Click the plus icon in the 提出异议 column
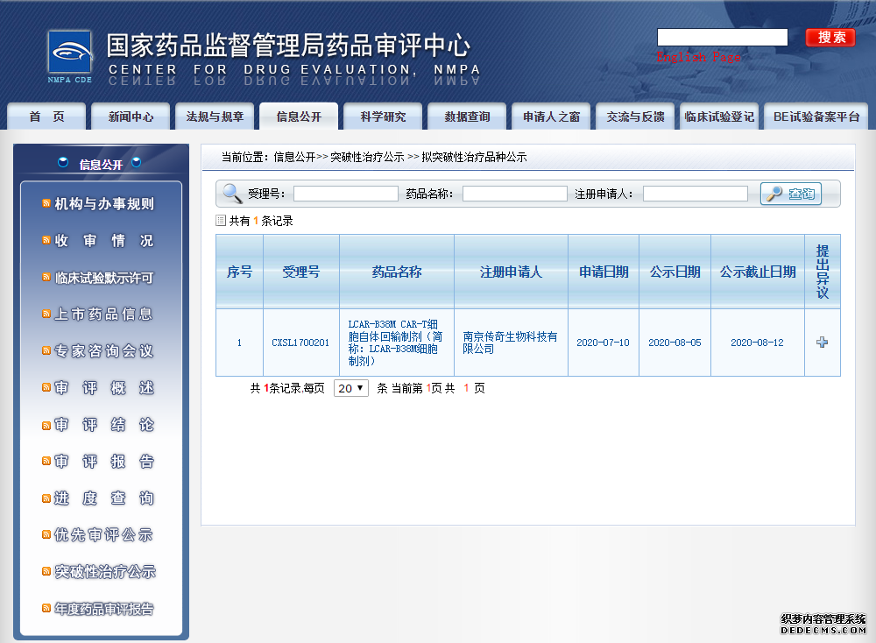Image resolution: width=876 pixels, height=643 pixels. pos(822,342)
